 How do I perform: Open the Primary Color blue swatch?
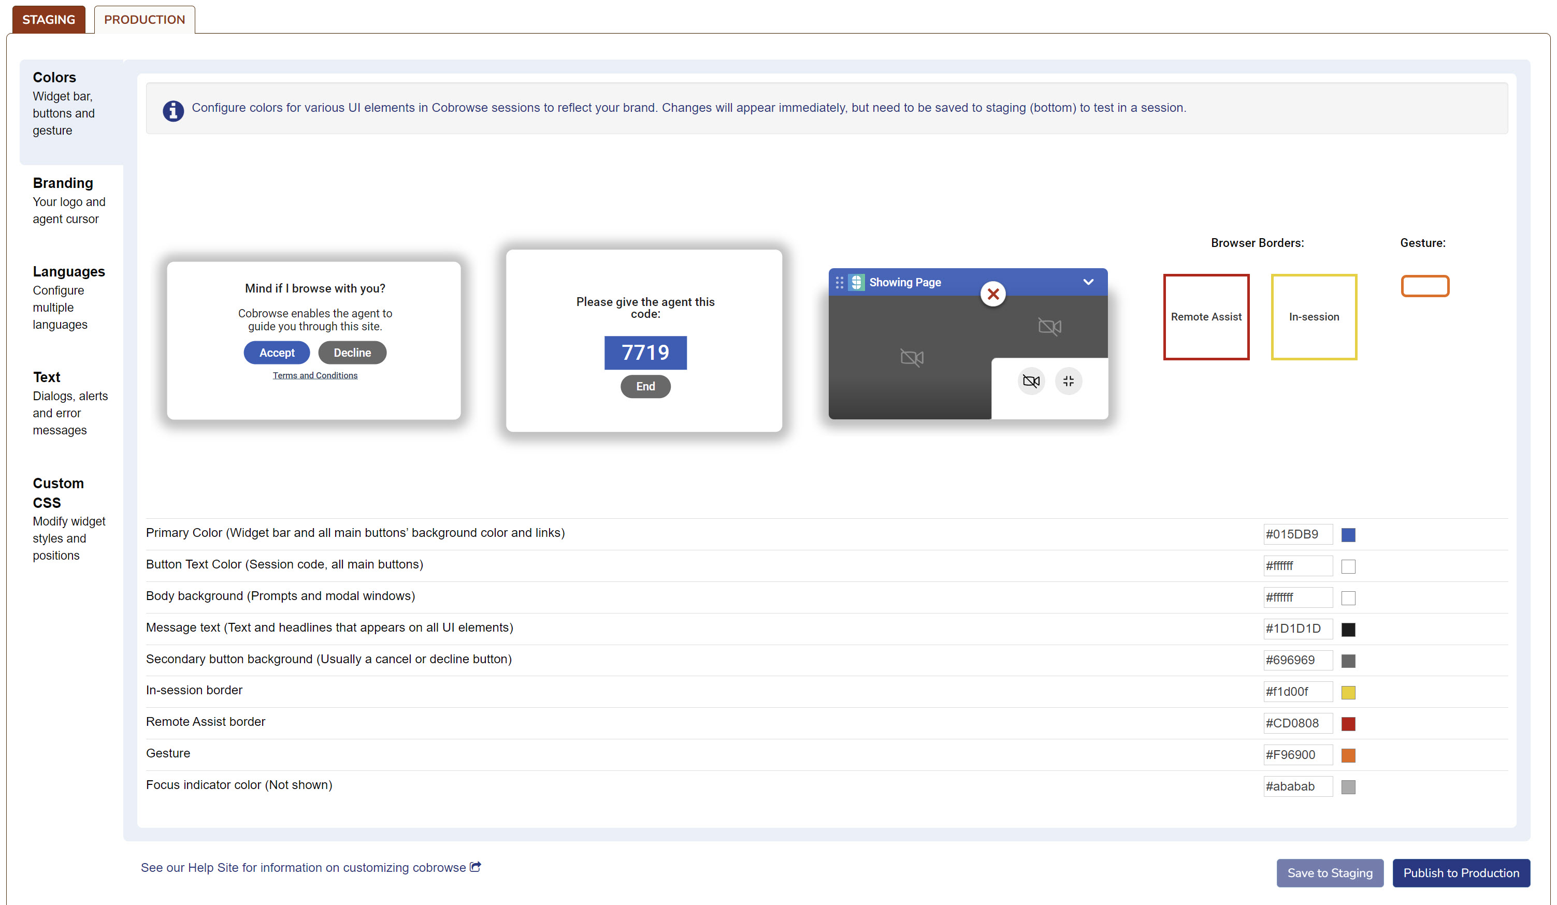pyautogui.click(x=1348, y=534)
